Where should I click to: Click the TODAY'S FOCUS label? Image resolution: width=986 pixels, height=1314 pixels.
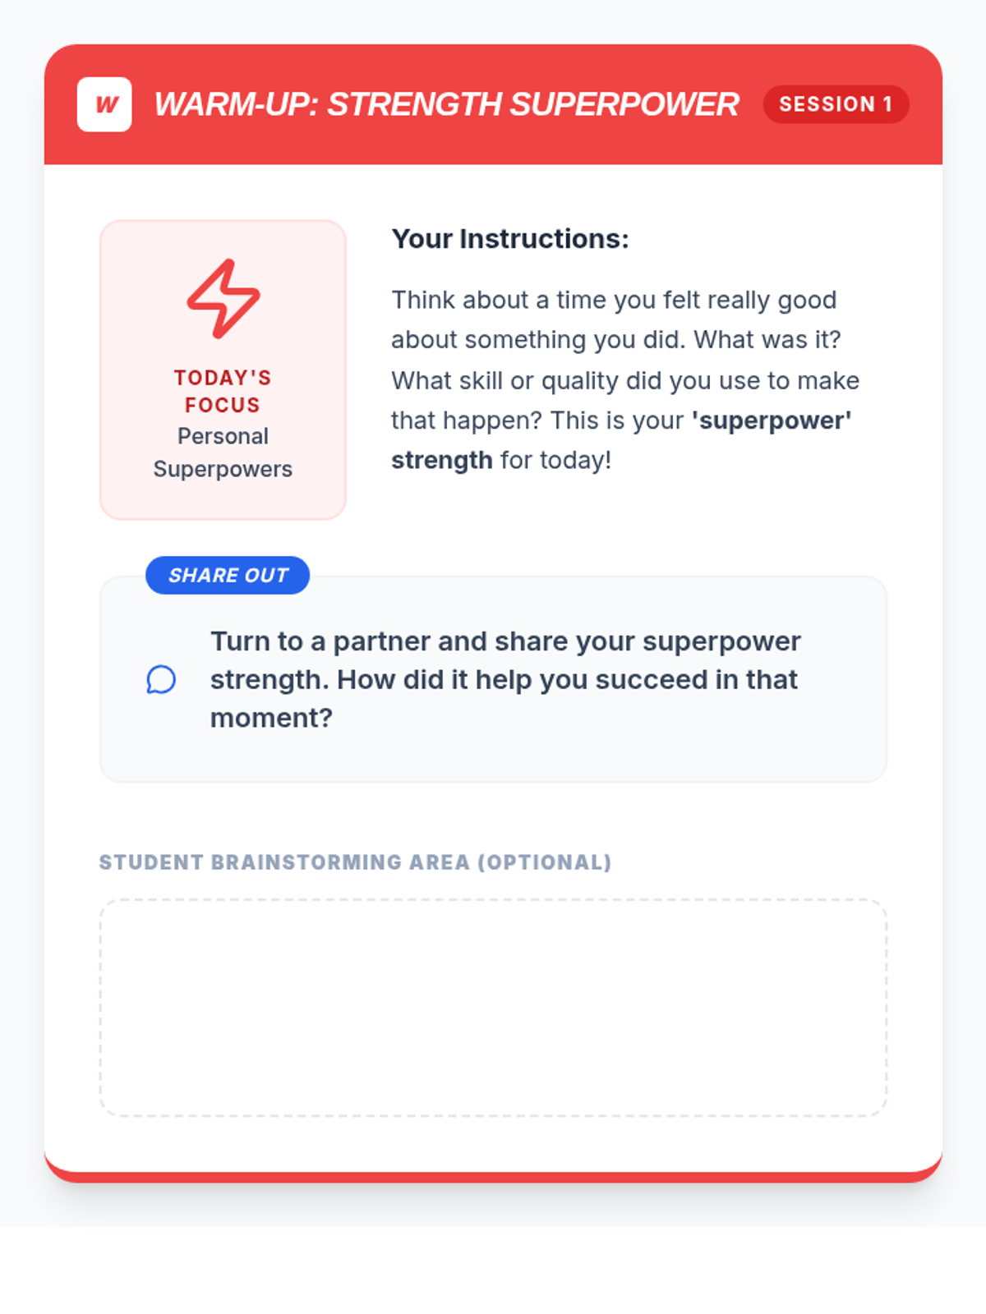pyautogui.click(x=223, y=391)
